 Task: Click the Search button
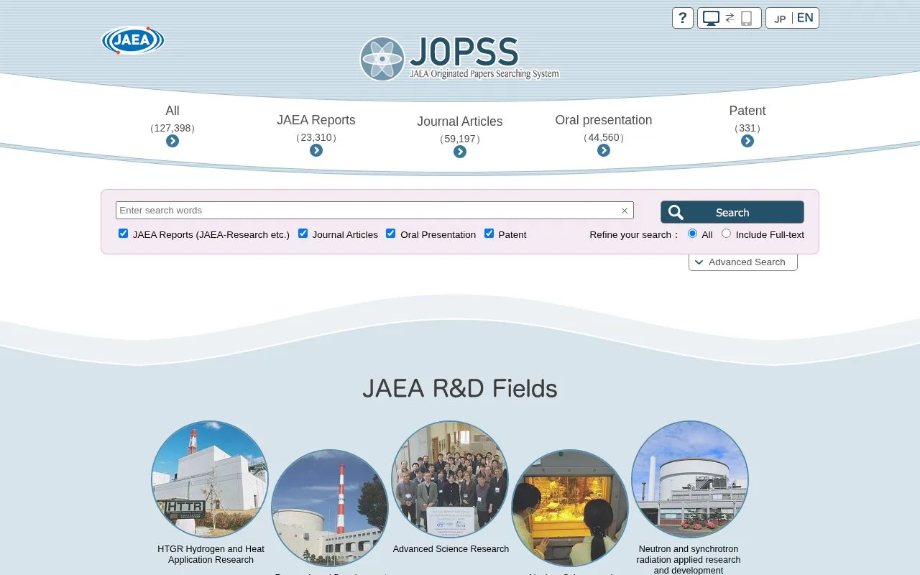click(x=732, y=212)
